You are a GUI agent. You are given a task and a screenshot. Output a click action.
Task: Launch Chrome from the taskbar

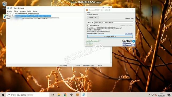coord(65,95)
